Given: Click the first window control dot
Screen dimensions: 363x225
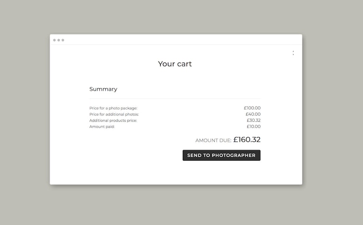Looking at the screenshot, I should coord(54,40).
